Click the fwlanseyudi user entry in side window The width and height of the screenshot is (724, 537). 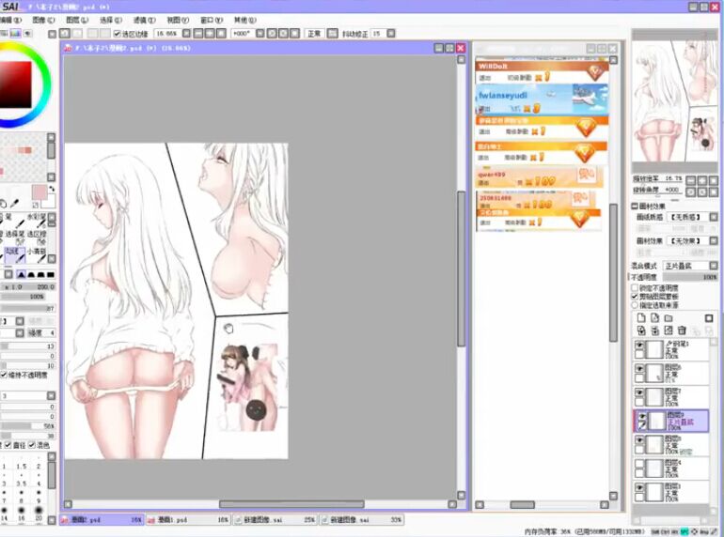click(543, 100)
